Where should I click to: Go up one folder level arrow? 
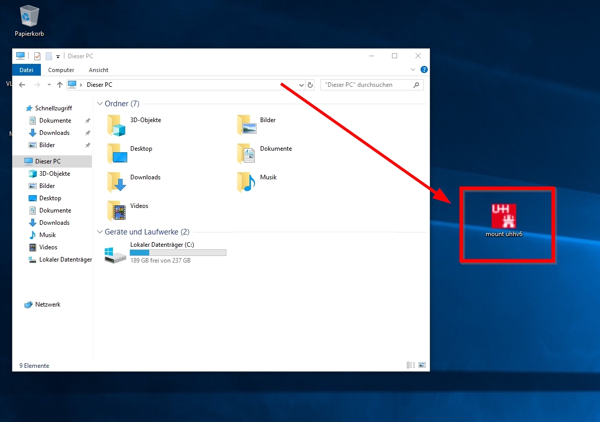tap(60, 85)
